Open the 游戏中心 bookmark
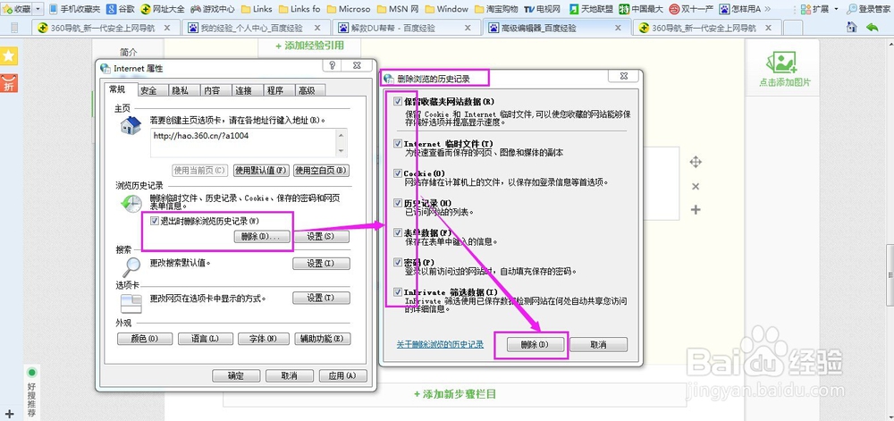 tap(213, 9)
